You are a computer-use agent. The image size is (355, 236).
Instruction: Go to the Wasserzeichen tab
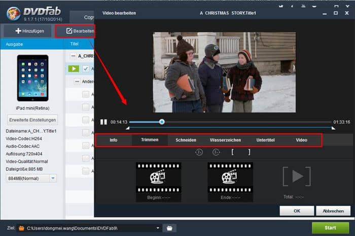(x=225, y=140)
